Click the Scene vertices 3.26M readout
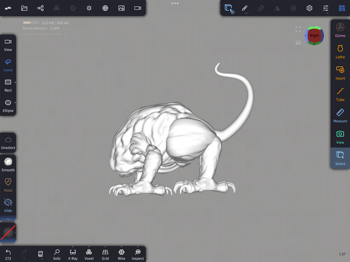 [x=41, y=28]
